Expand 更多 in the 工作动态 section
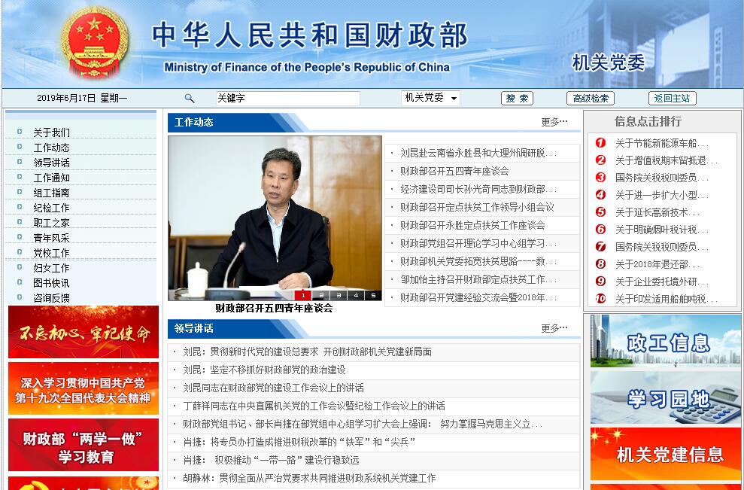The width and height of the screenshot is (744, 490). (554, 122)
